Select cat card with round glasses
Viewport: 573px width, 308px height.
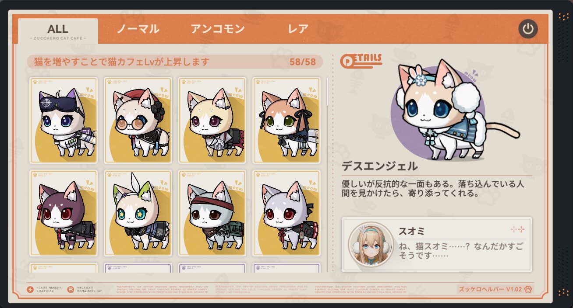[138, 120]
